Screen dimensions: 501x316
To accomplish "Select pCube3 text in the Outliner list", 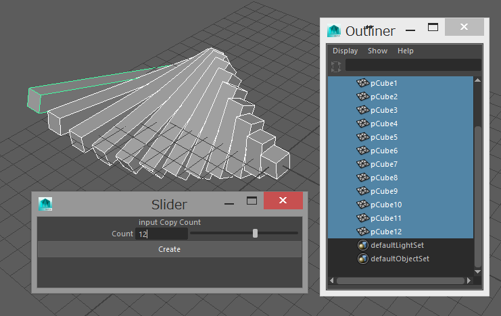I will (384, 110).
